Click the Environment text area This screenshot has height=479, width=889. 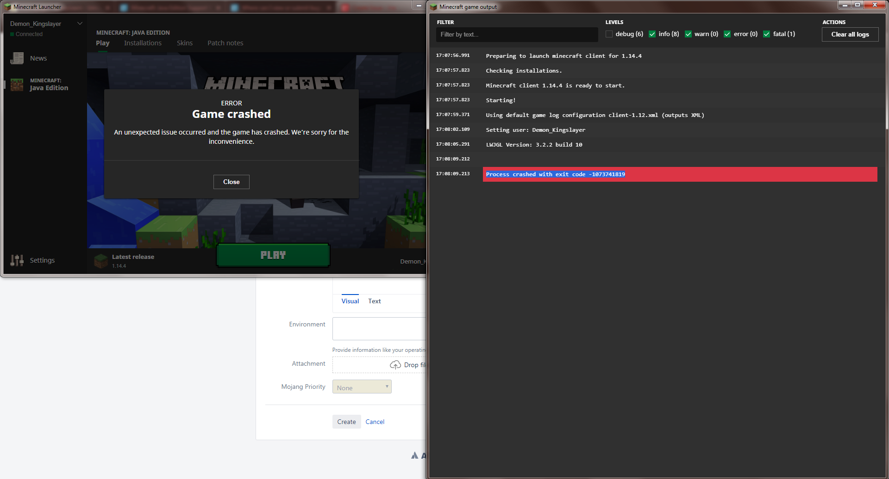[379, 329]
